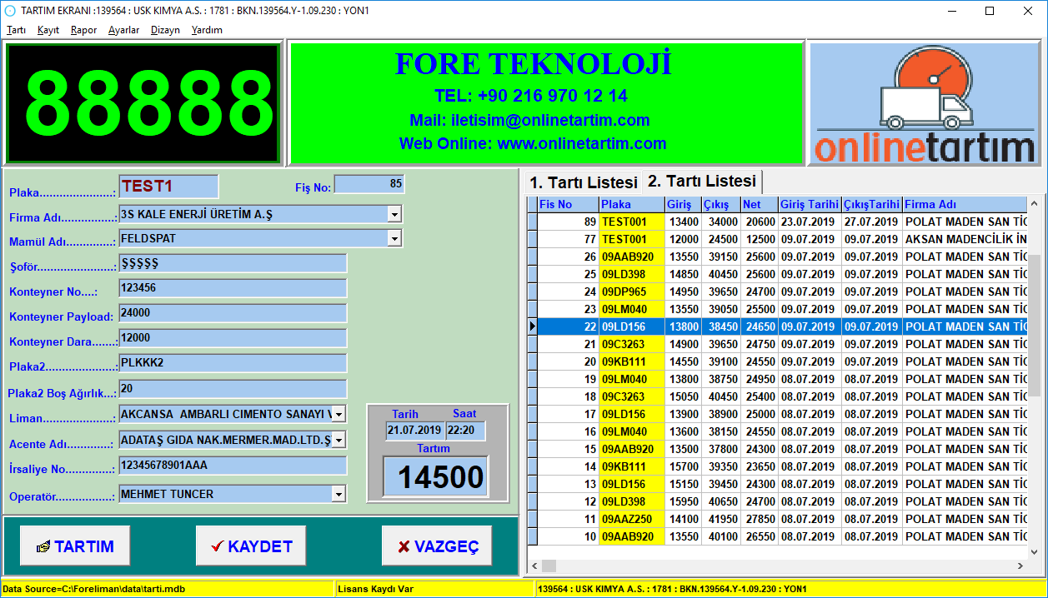
Task: Click the application icon in title bar
Action: pyautogui.click(x=10, y=11)
